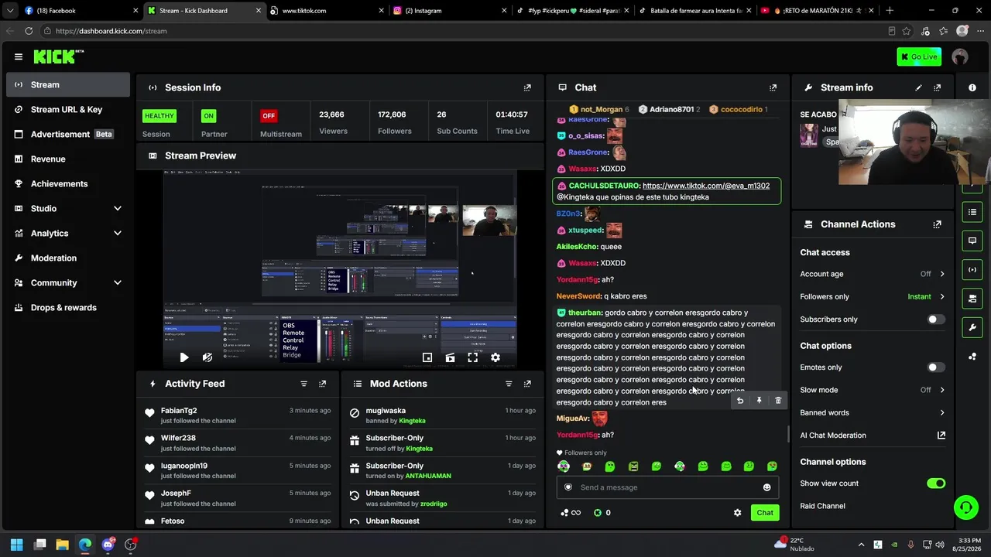Screen dimensions: 991x557
Task: Toggle theater mode in stream preview
Action: pos(450,357)
